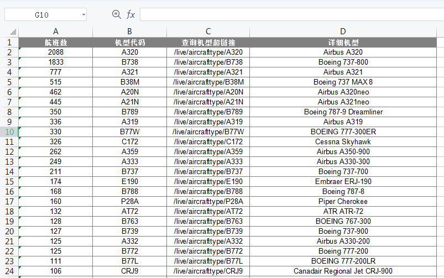Image resolution: width=444 pixels, height=278 pixels.
Task: Select row 10 header
Action: coord(9,132)
